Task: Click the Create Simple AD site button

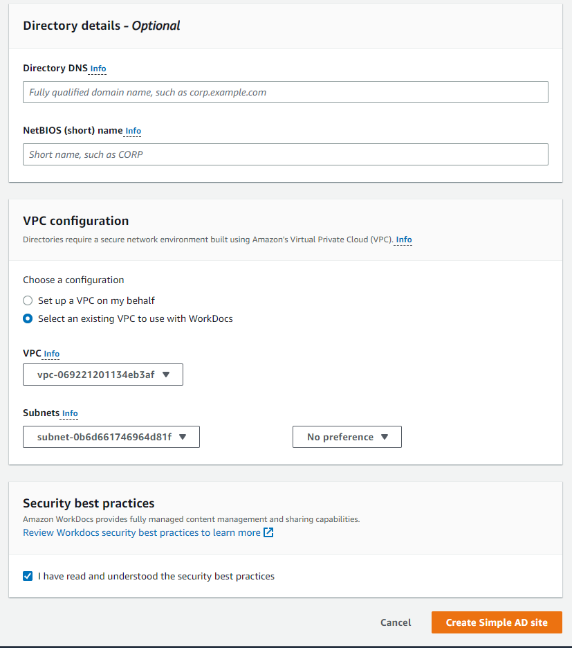Action: [497, 622]
